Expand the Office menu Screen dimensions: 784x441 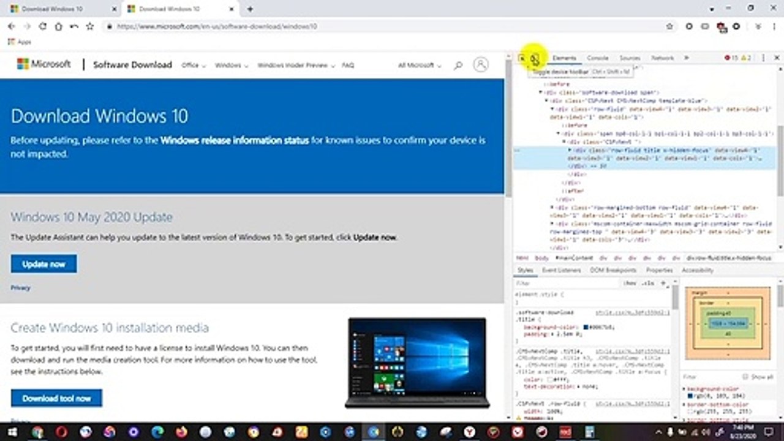pos(194,66)
